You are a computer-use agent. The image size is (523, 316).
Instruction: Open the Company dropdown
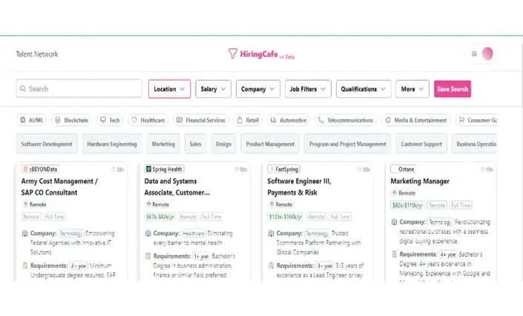[x=258, y=89]
